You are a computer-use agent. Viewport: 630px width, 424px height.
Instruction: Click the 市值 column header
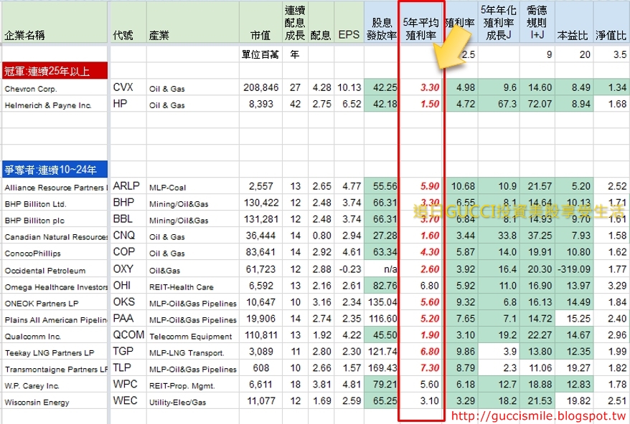click(260, 22)
